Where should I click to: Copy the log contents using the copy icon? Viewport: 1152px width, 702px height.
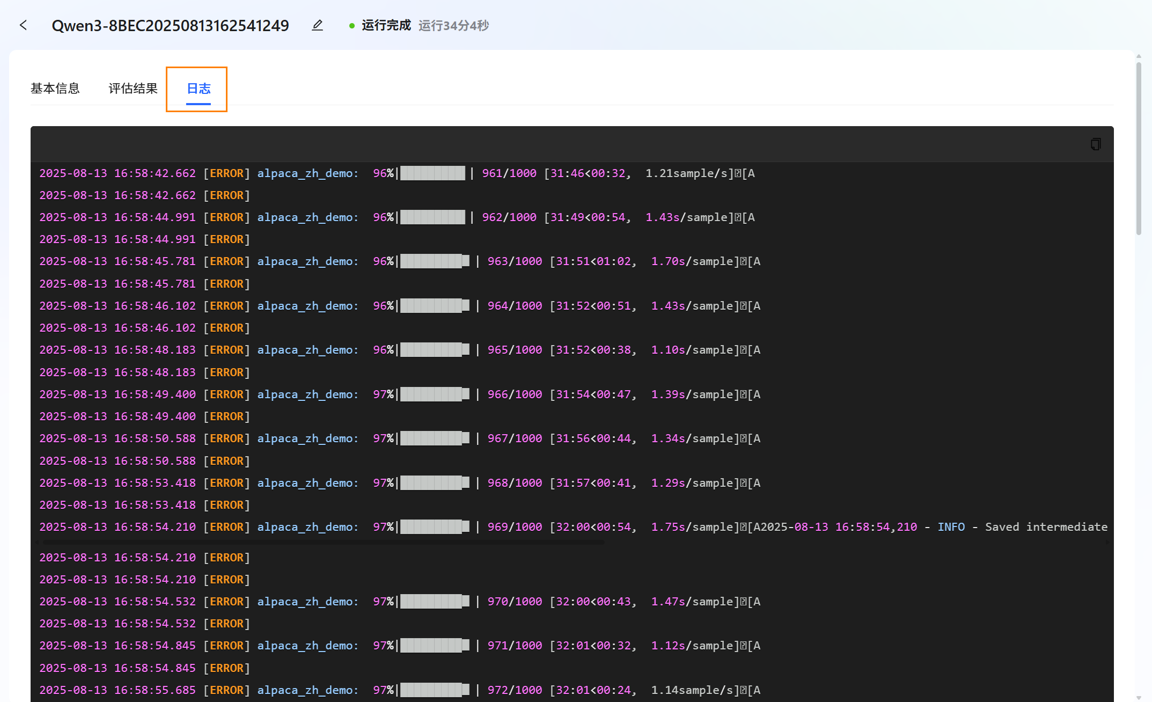click(x=1096, y=144)
